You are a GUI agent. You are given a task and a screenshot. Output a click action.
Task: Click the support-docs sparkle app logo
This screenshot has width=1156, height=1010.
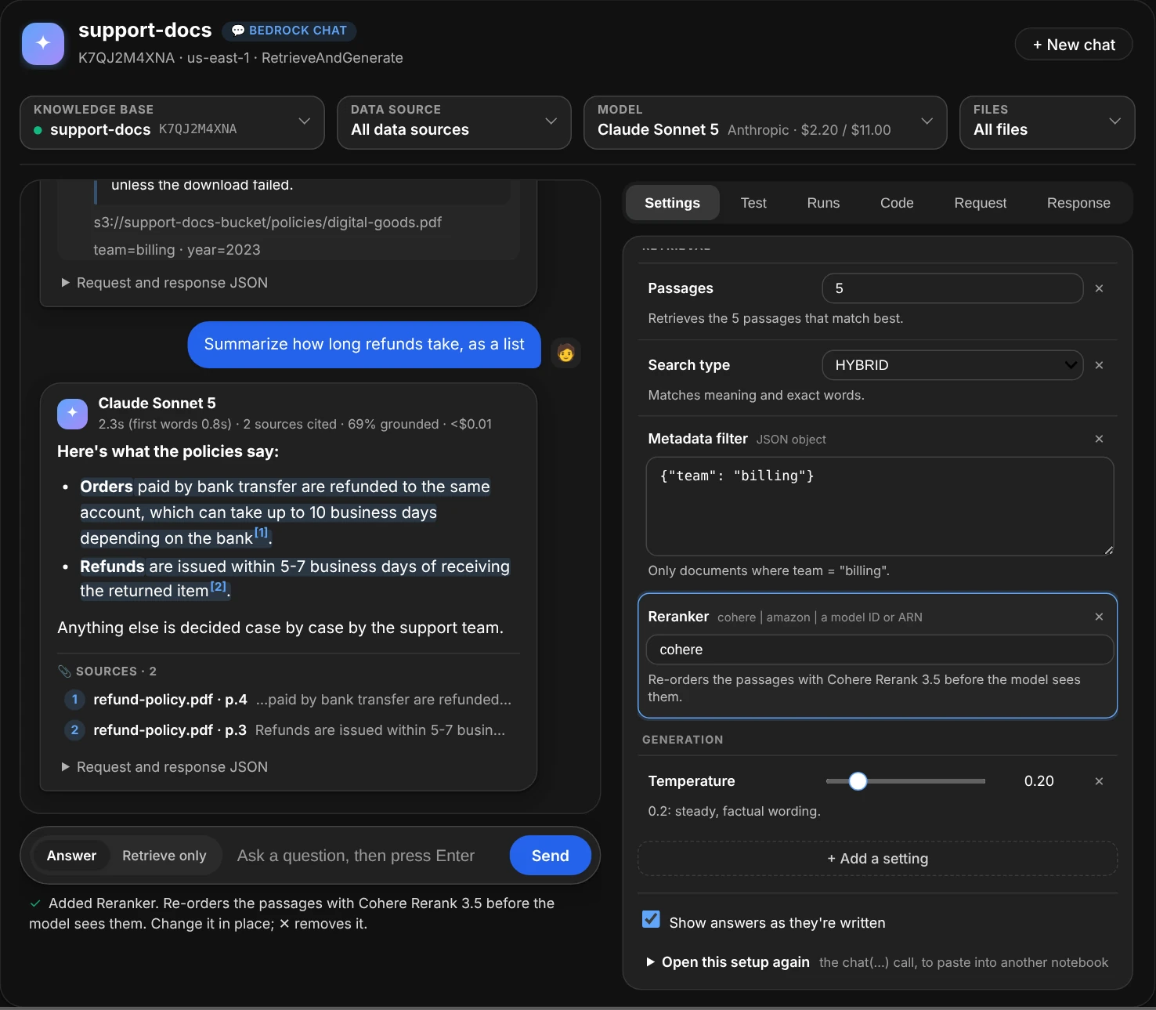pyautogui.click(x=43, y=43)
